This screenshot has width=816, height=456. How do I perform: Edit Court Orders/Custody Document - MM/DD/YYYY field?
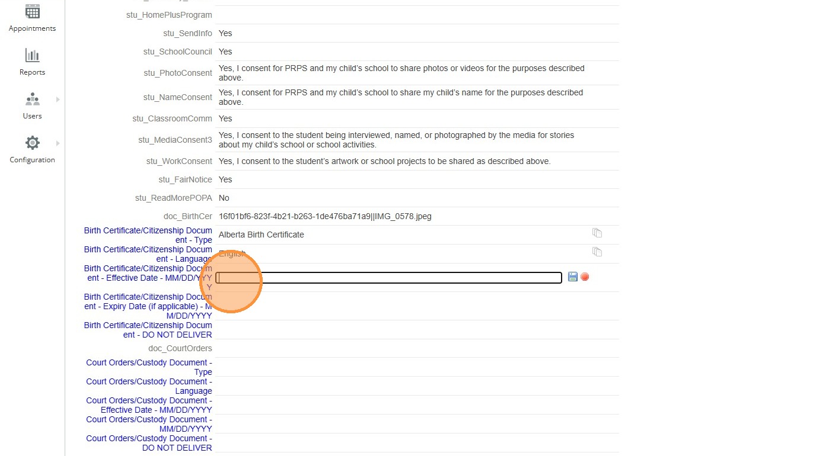click(x=149, y=424)
